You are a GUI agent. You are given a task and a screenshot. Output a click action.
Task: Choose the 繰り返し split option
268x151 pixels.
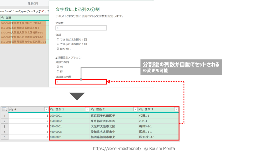[x=58, y=49]
